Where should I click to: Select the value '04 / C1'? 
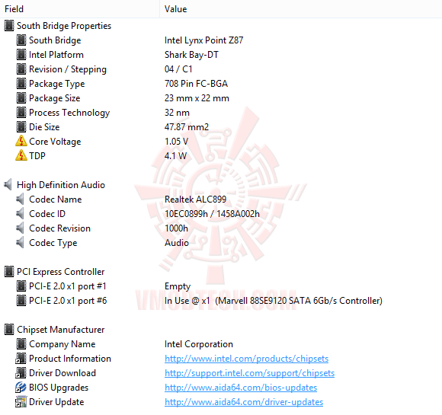click(x=178, y=69)
